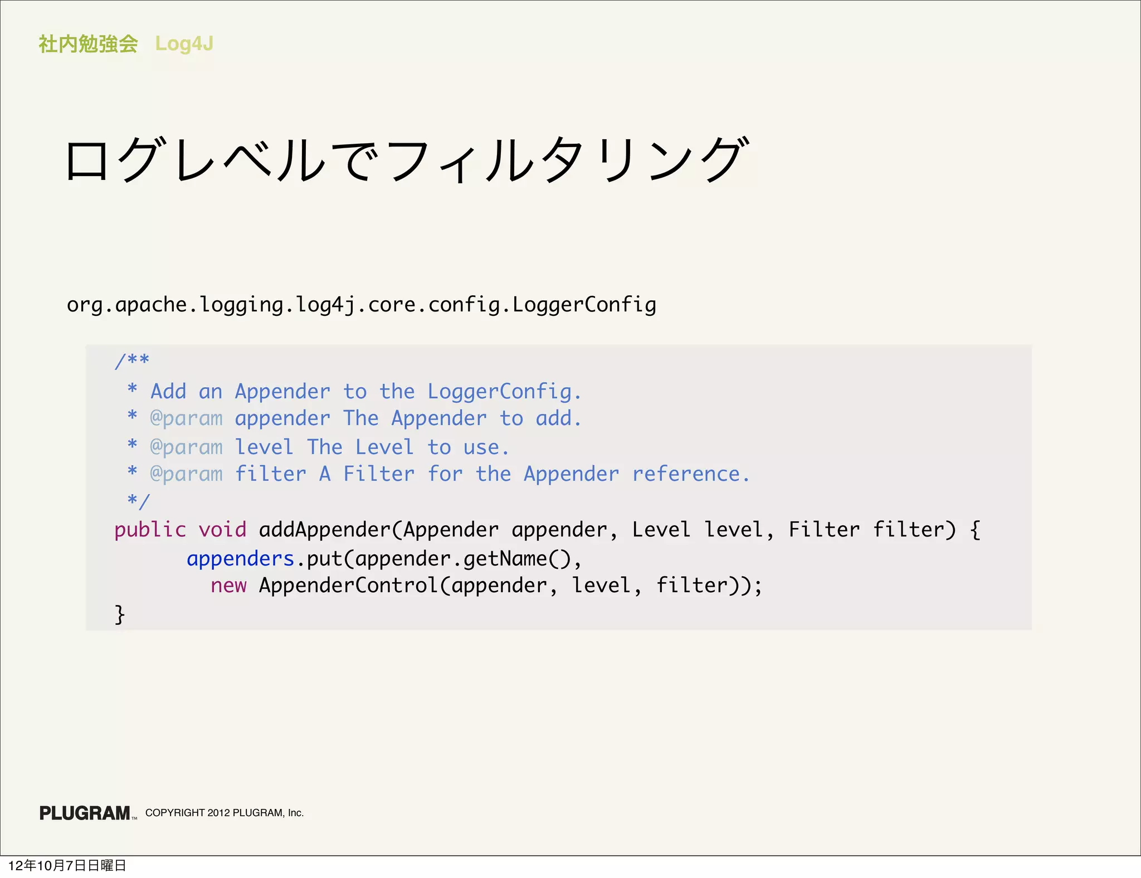Click the 'appenders.put(appender.getName(),' code line
Screen dimensions: 1141x878
click(x=384, y=559)
